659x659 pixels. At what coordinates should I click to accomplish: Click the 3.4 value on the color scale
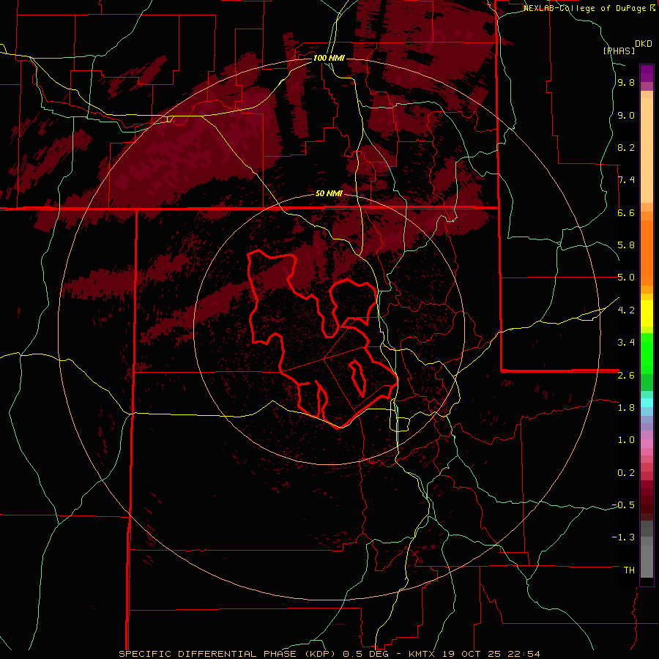coord(626,343)
